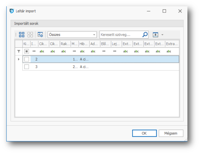Click the Leltár import shield logo icon
Viewport: 200px width, 154px height.
coord(12,11)
